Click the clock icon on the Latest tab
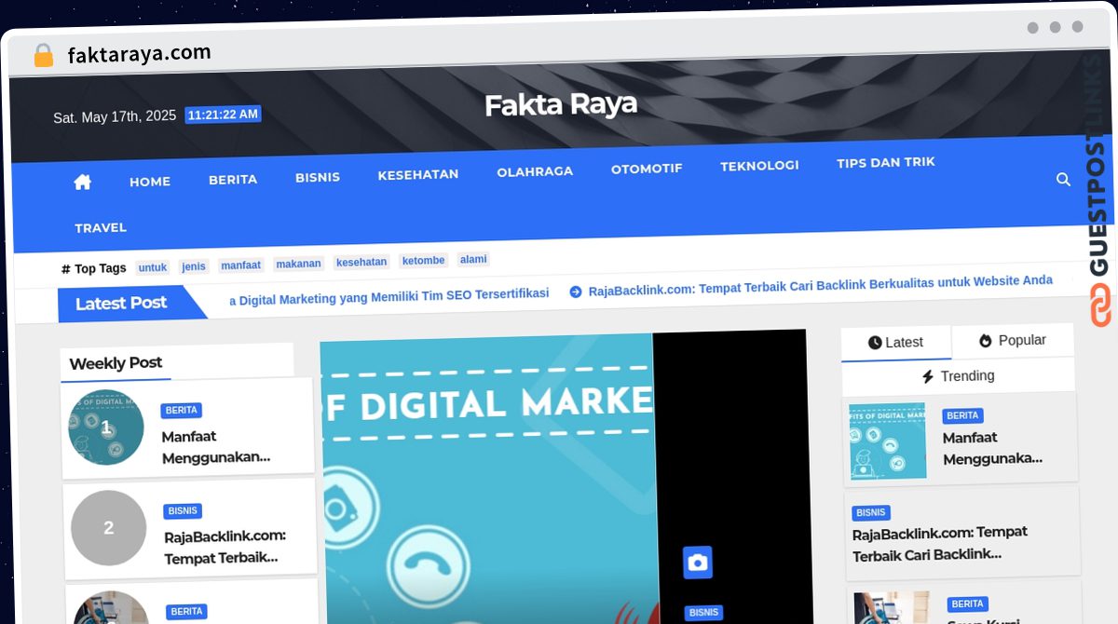Image resolution: width=1118 pixels, height=624 pixels. 875,343
